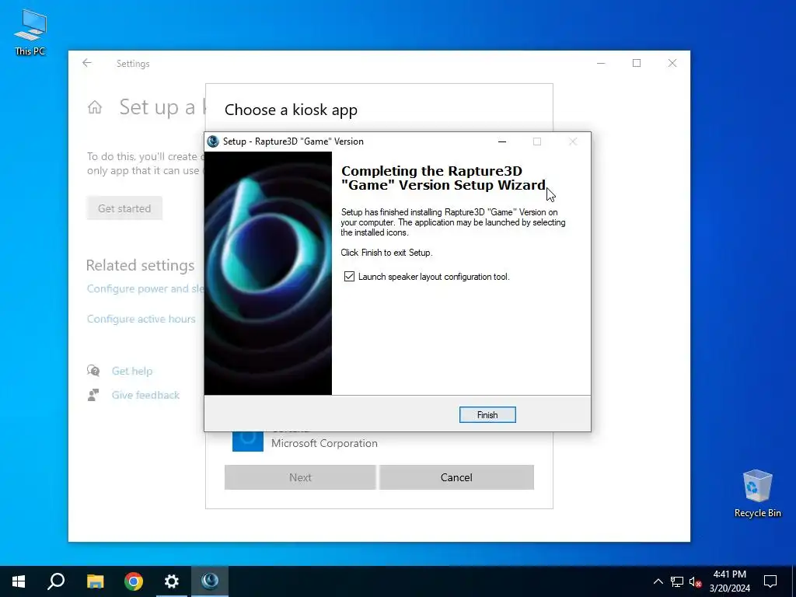Select Rapture3D setup taskbar button
796x597 pixels.
[210, 581]
